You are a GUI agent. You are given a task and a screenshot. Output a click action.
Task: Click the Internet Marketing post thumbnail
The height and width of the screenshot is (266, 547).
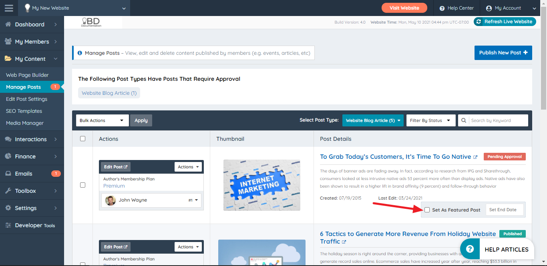pyautogui.click(x=261, y=185)
